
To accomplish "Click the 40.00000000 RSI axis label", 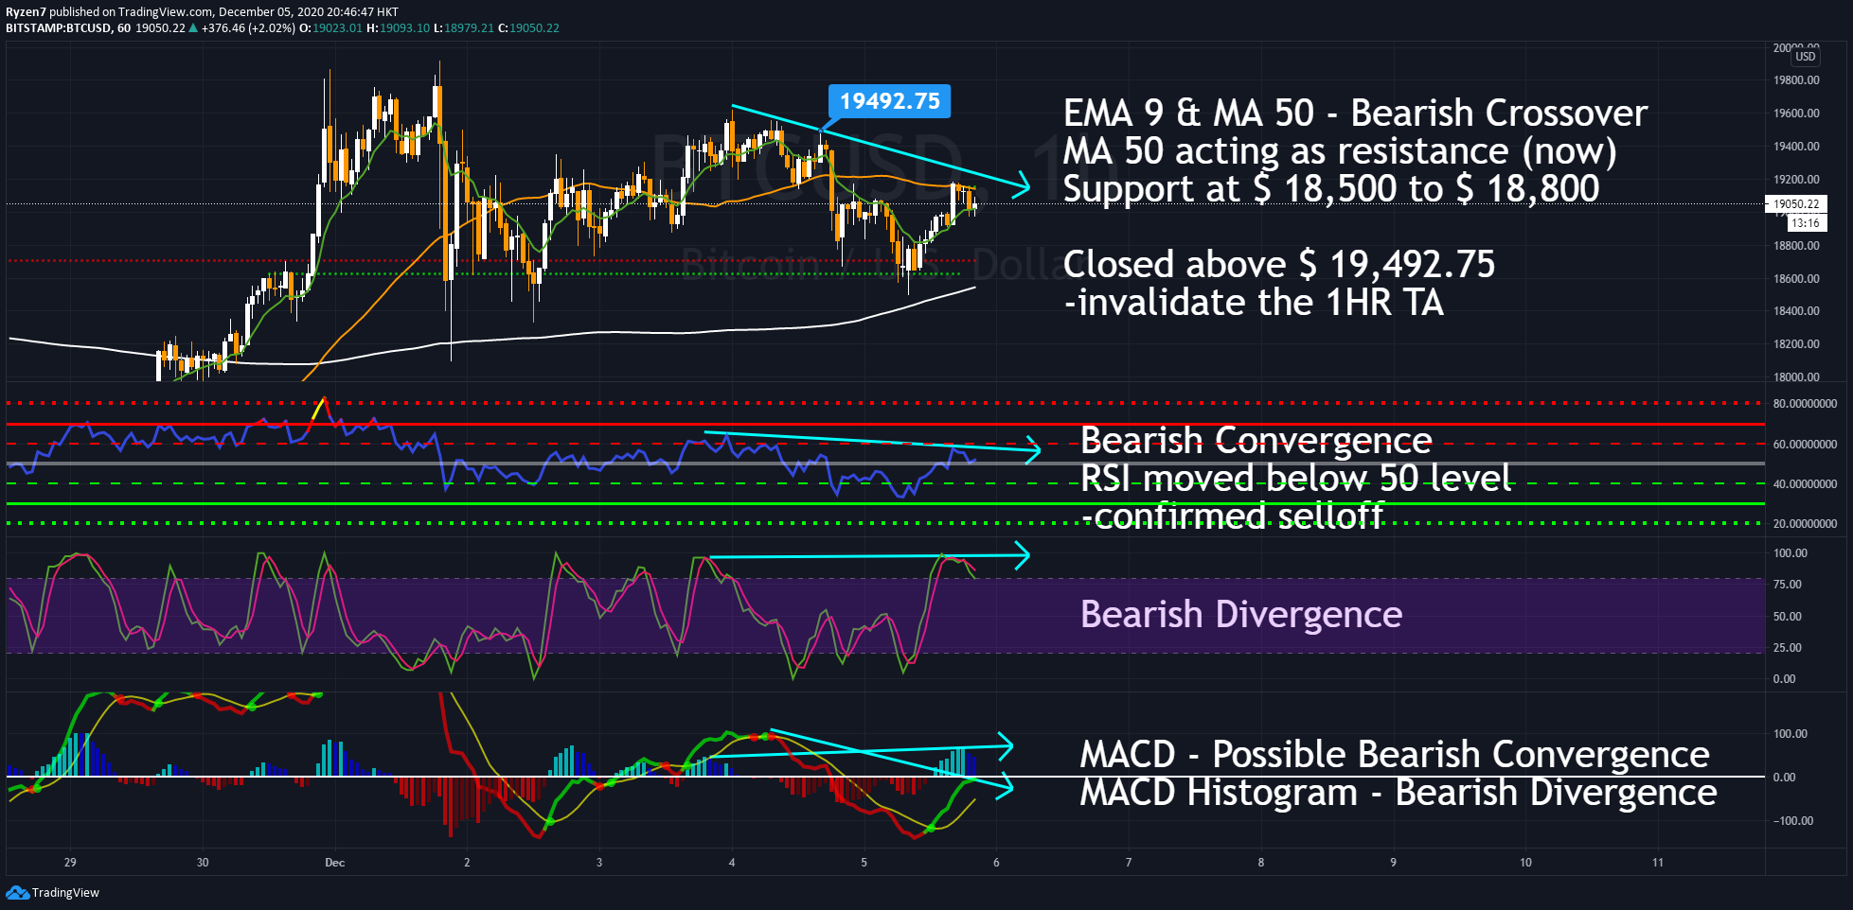I will coord(1805,484).
